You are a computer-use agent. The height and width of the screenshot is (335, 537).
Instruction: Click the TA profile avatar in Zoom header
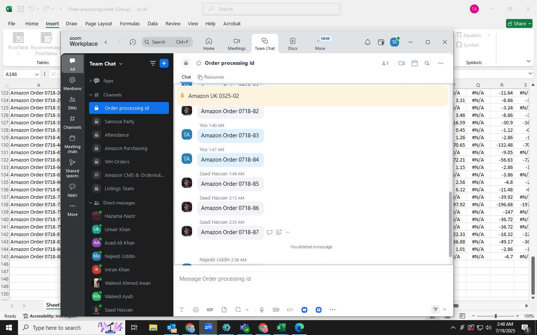tap(395, 42)
